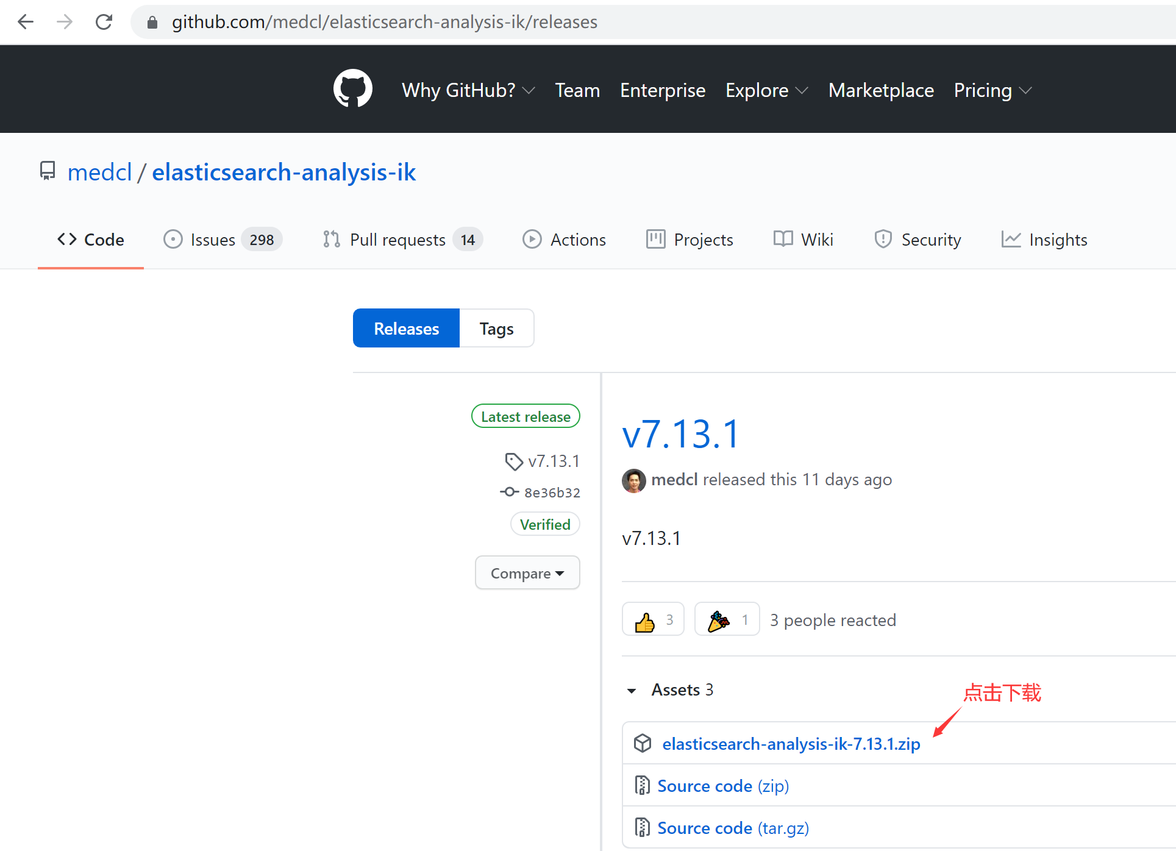Click the padlock site info icon
This screenshot has height=851, width=1176.
[x=152, y=23]
